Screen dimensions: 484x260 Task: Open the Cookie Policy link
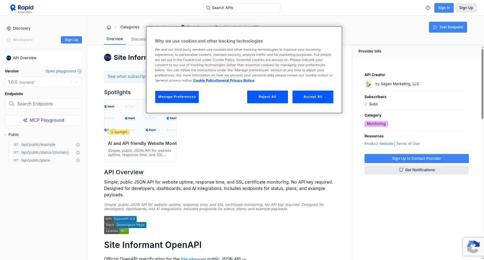204,80
